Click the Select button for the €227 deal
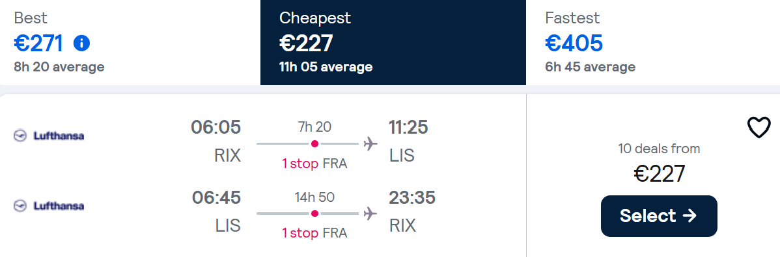The width and height of the screenshot is (780, 257). tap(659, 216)
